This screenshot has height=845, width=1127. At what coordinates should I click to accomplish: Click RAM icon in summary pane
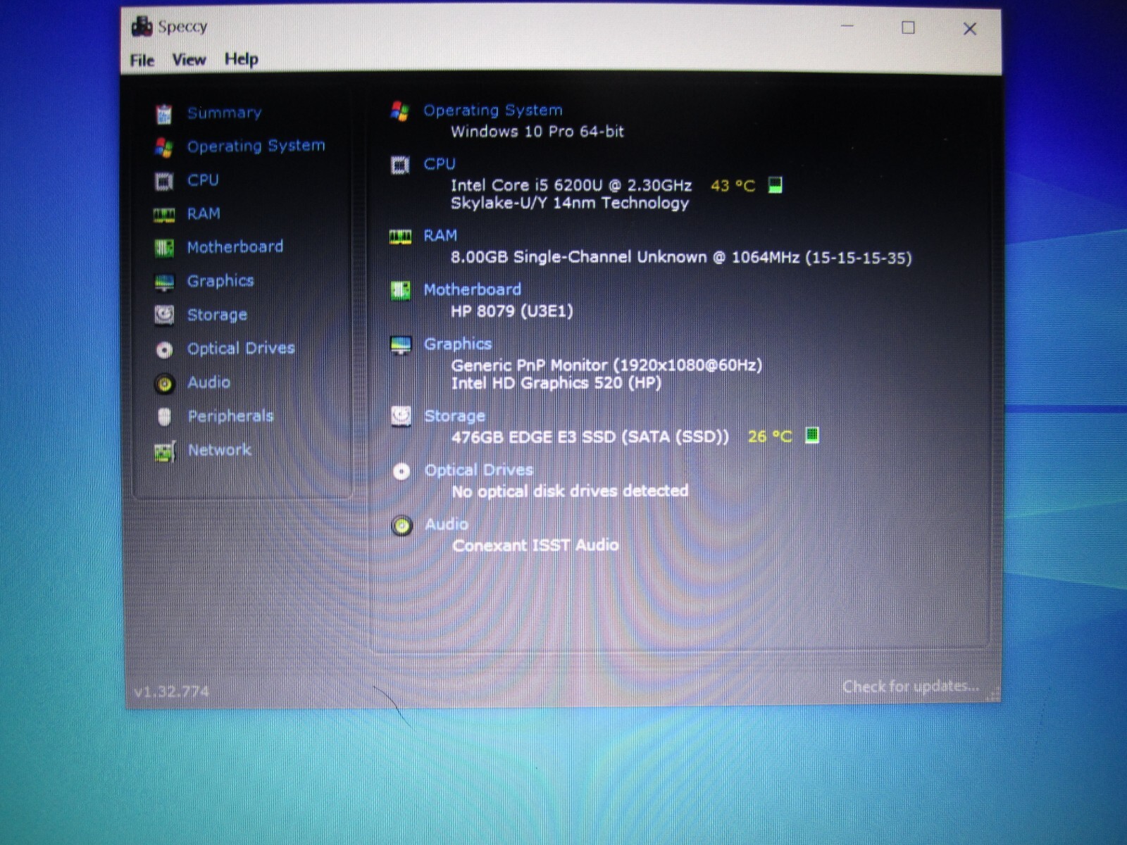(x=400, y=237)
